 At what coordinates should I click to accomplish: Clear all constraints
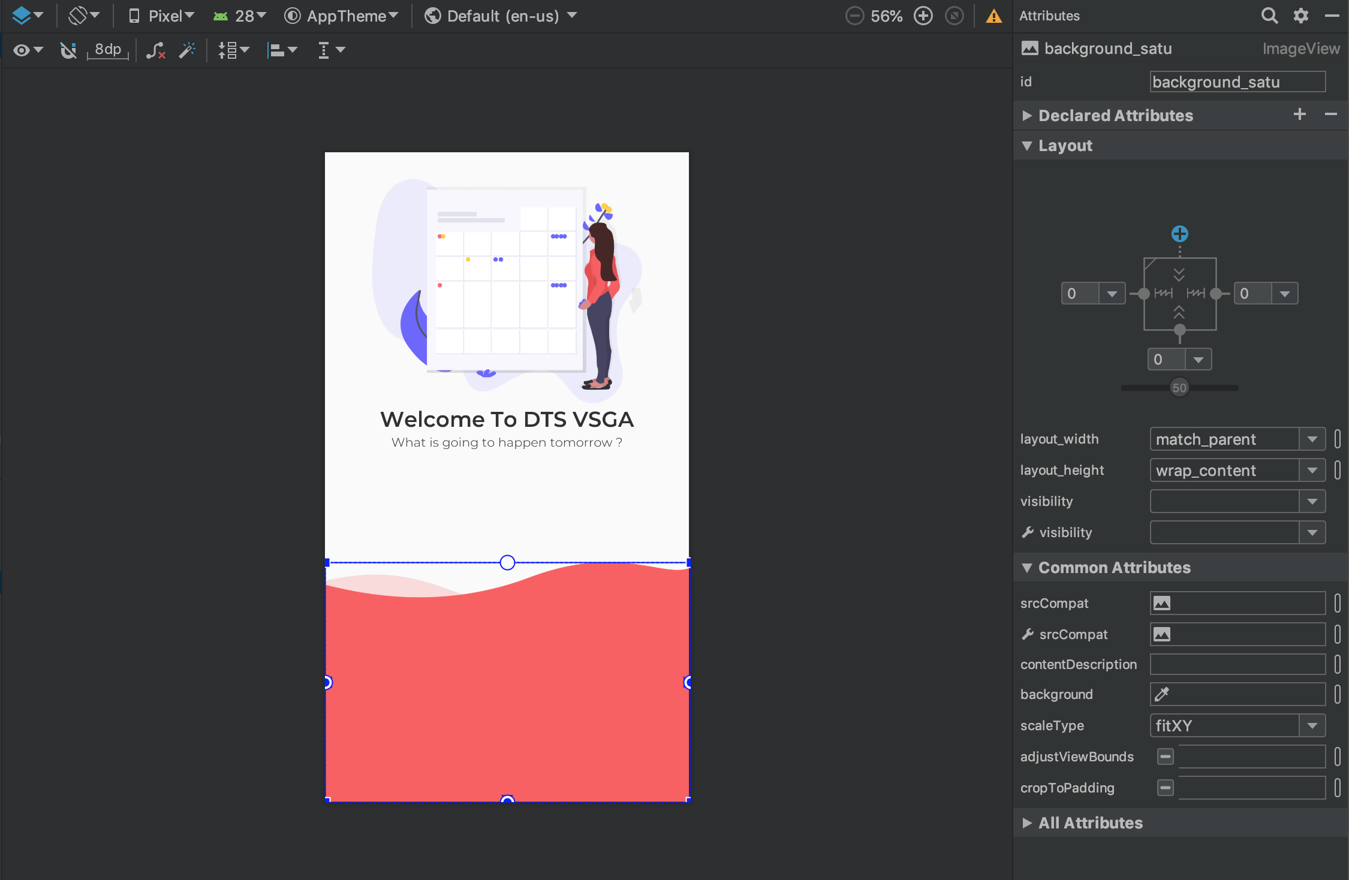(156, 50)
